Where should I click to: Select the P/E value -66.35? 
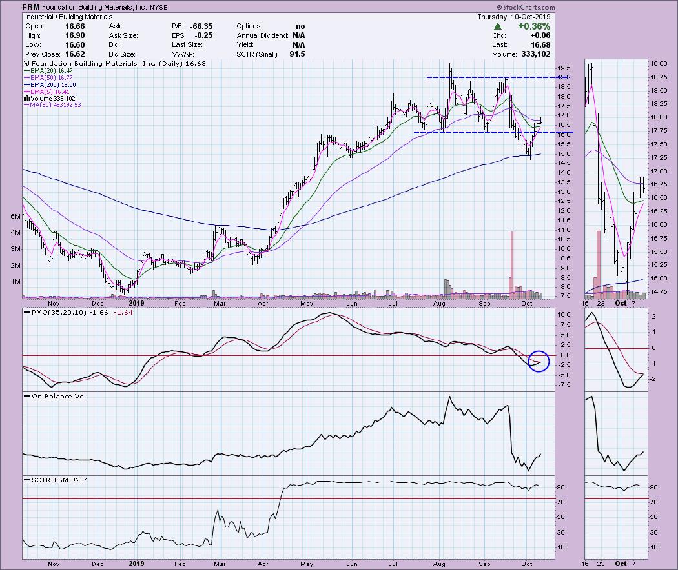click(x=201, y=26)
